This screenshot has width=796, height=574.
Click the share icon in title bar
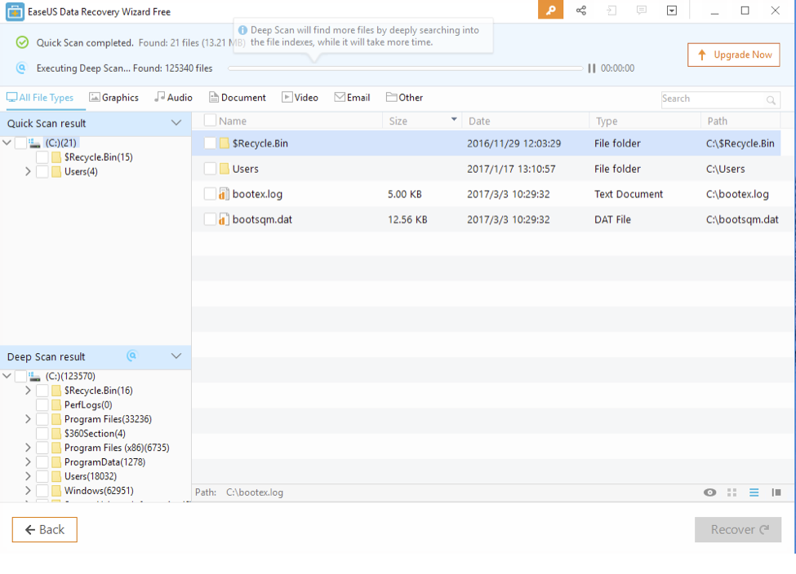581,10
